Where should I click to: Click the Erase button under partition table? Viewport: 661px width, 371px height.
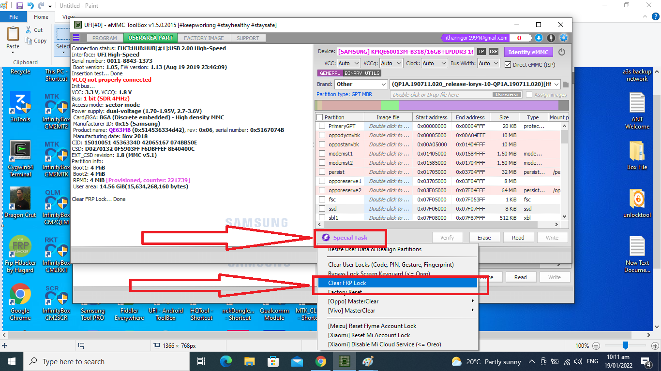[x=484, y=238]
